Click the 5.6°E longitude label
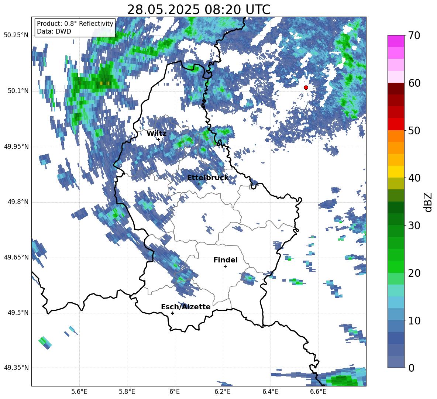 (x=79, y=392)
